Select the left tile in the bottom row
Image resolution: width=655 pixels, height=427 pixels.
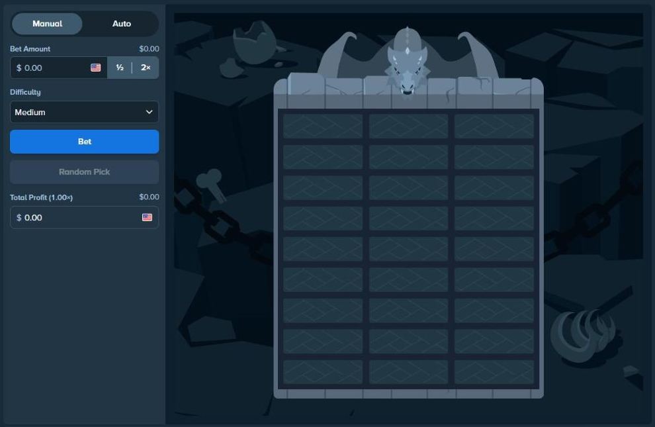click(323, 371)
